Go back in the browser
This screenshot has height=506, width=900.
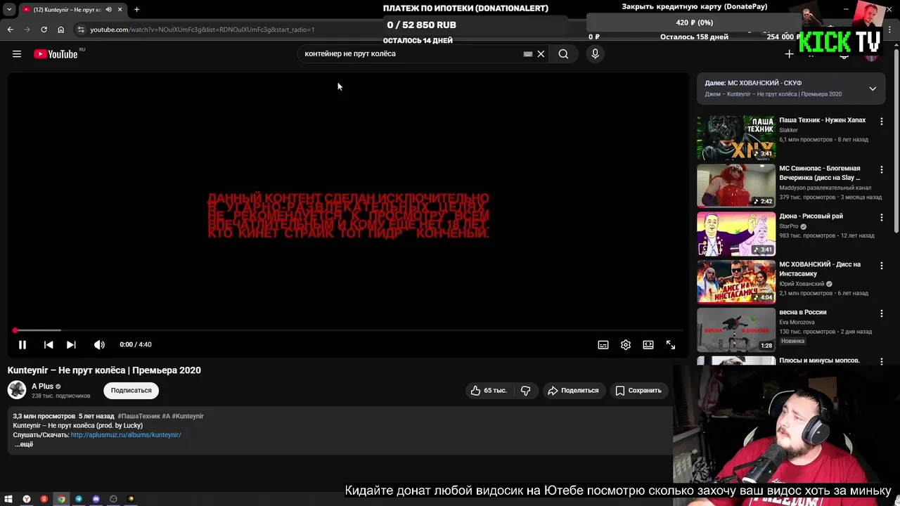[x=10, y=30]
